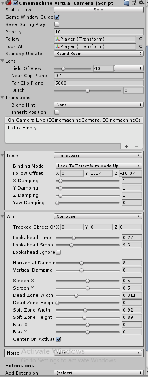Screen dimensions: 148x377
Task: Remove event listener with minus icon
Action: (137, 146)
